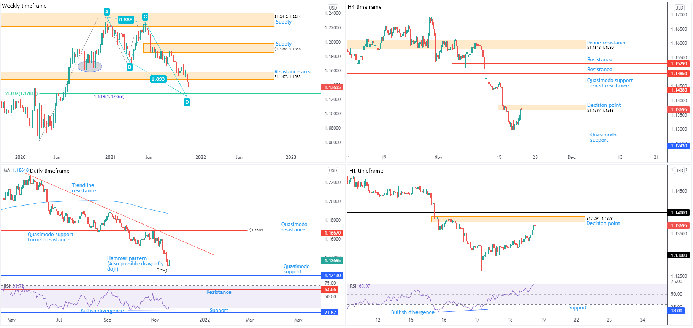Select the hammer pattern arrow on daily chart
693x328 pixels.
tap(162, 270)
